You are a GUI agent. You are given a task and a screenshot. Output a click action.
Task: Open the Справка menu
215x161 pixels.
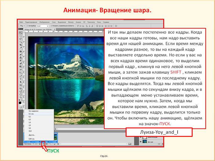[106, 22]
